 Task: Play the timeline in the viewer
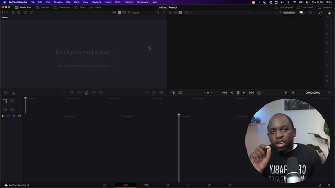(x=244, y=93)
